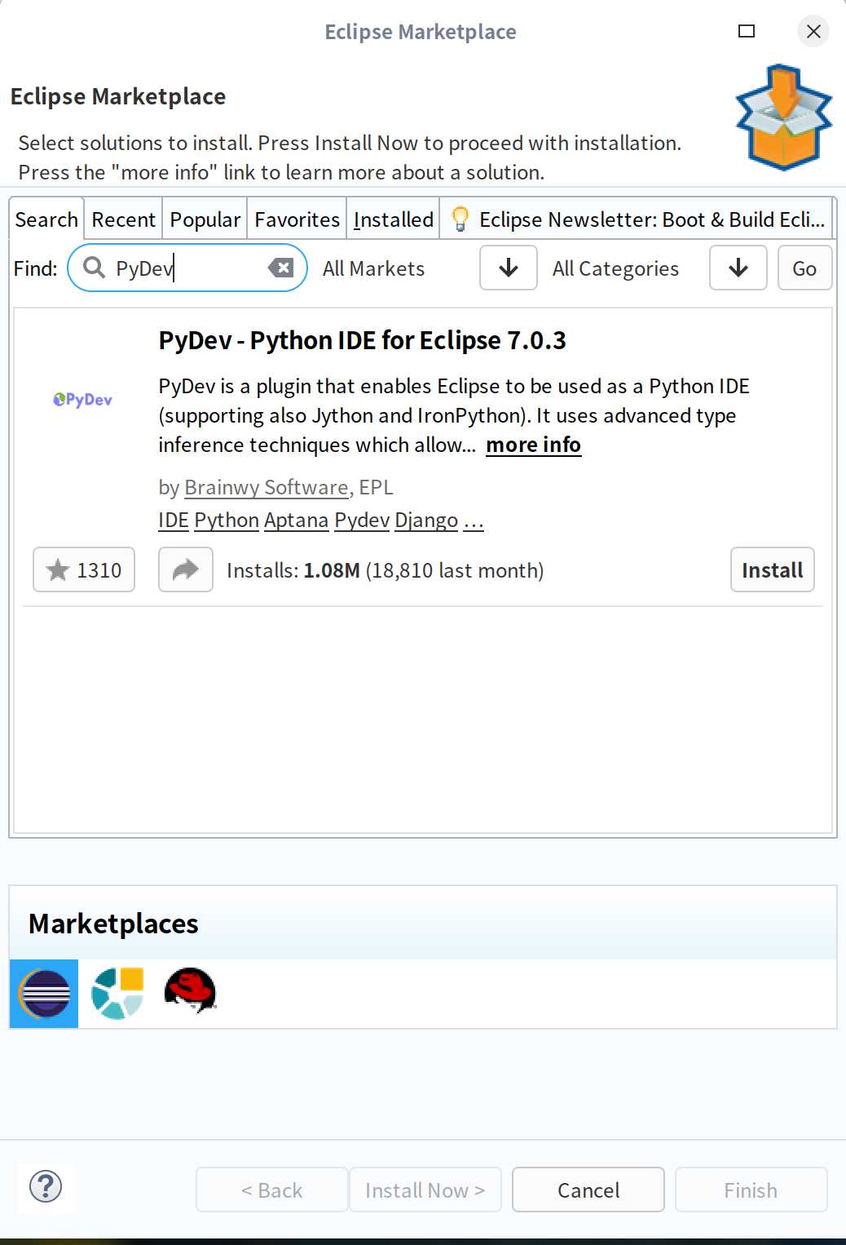Click the PyDev - Python IDE for Eclipse title
This screenshot has width=846, height=1245.
coord(363,340)
